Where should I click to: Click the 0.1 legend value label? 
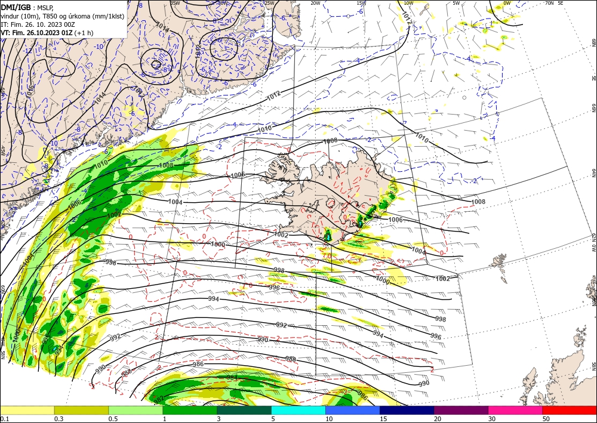4,419
